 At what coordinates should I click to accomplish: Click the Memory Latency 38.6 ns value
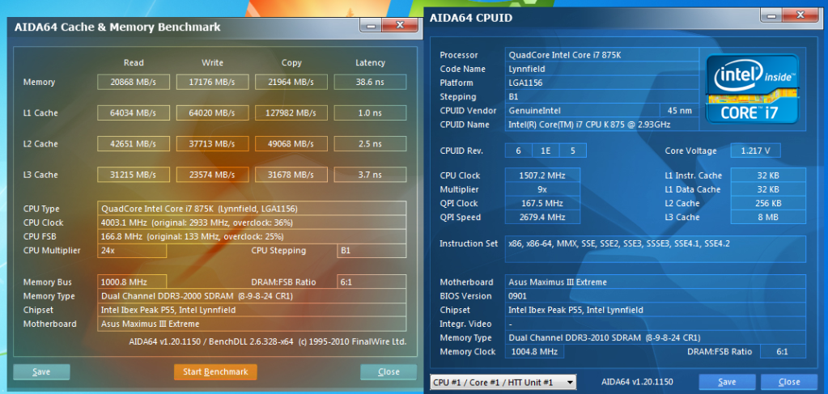click(371, 83)
